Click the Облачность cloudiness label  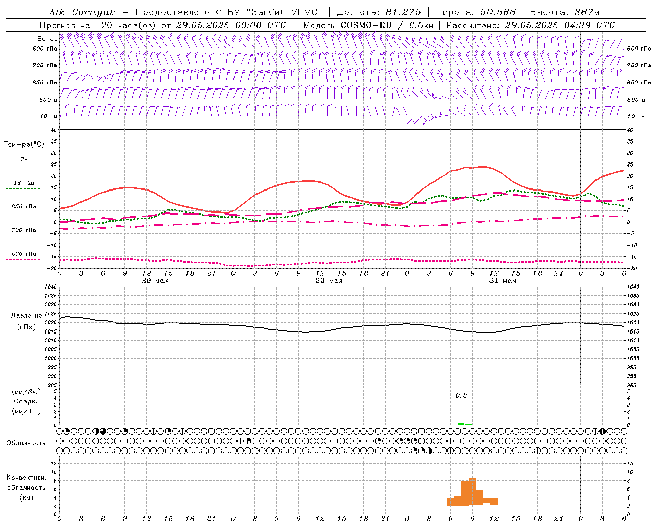coord(26,443)
